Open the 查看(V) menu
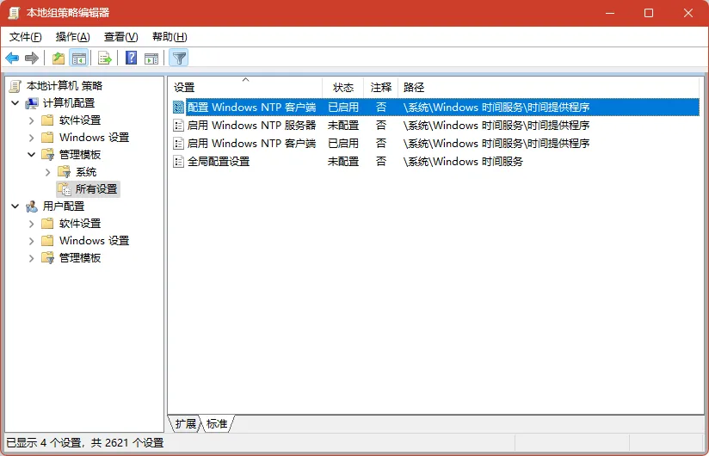 pos(120,37)
